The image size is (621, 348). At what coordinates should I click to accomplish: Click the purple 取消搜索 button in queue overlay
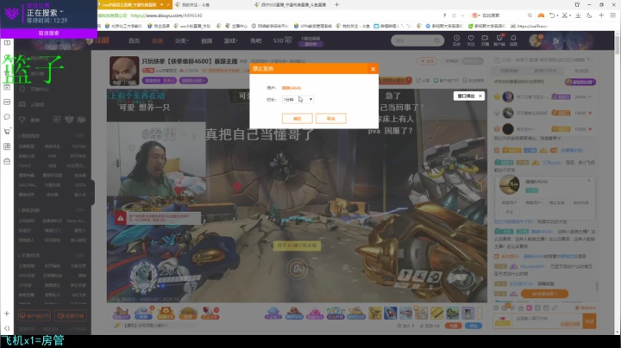click(x=48, y=34)
